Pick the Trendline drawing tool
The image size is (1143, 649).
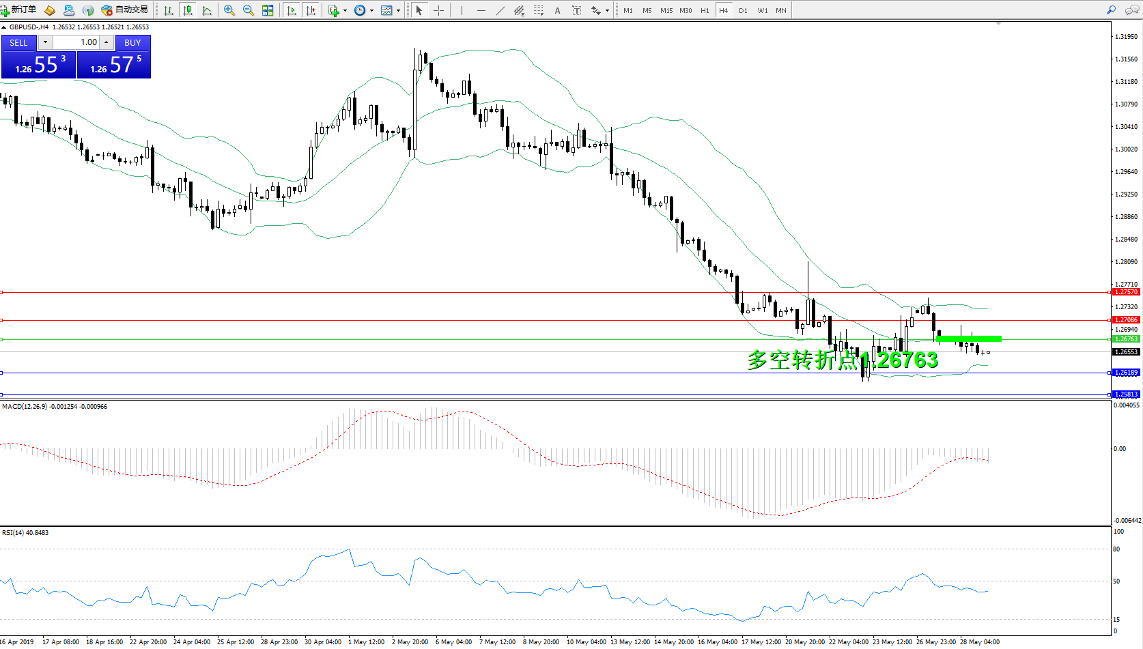tap(500, 10)
